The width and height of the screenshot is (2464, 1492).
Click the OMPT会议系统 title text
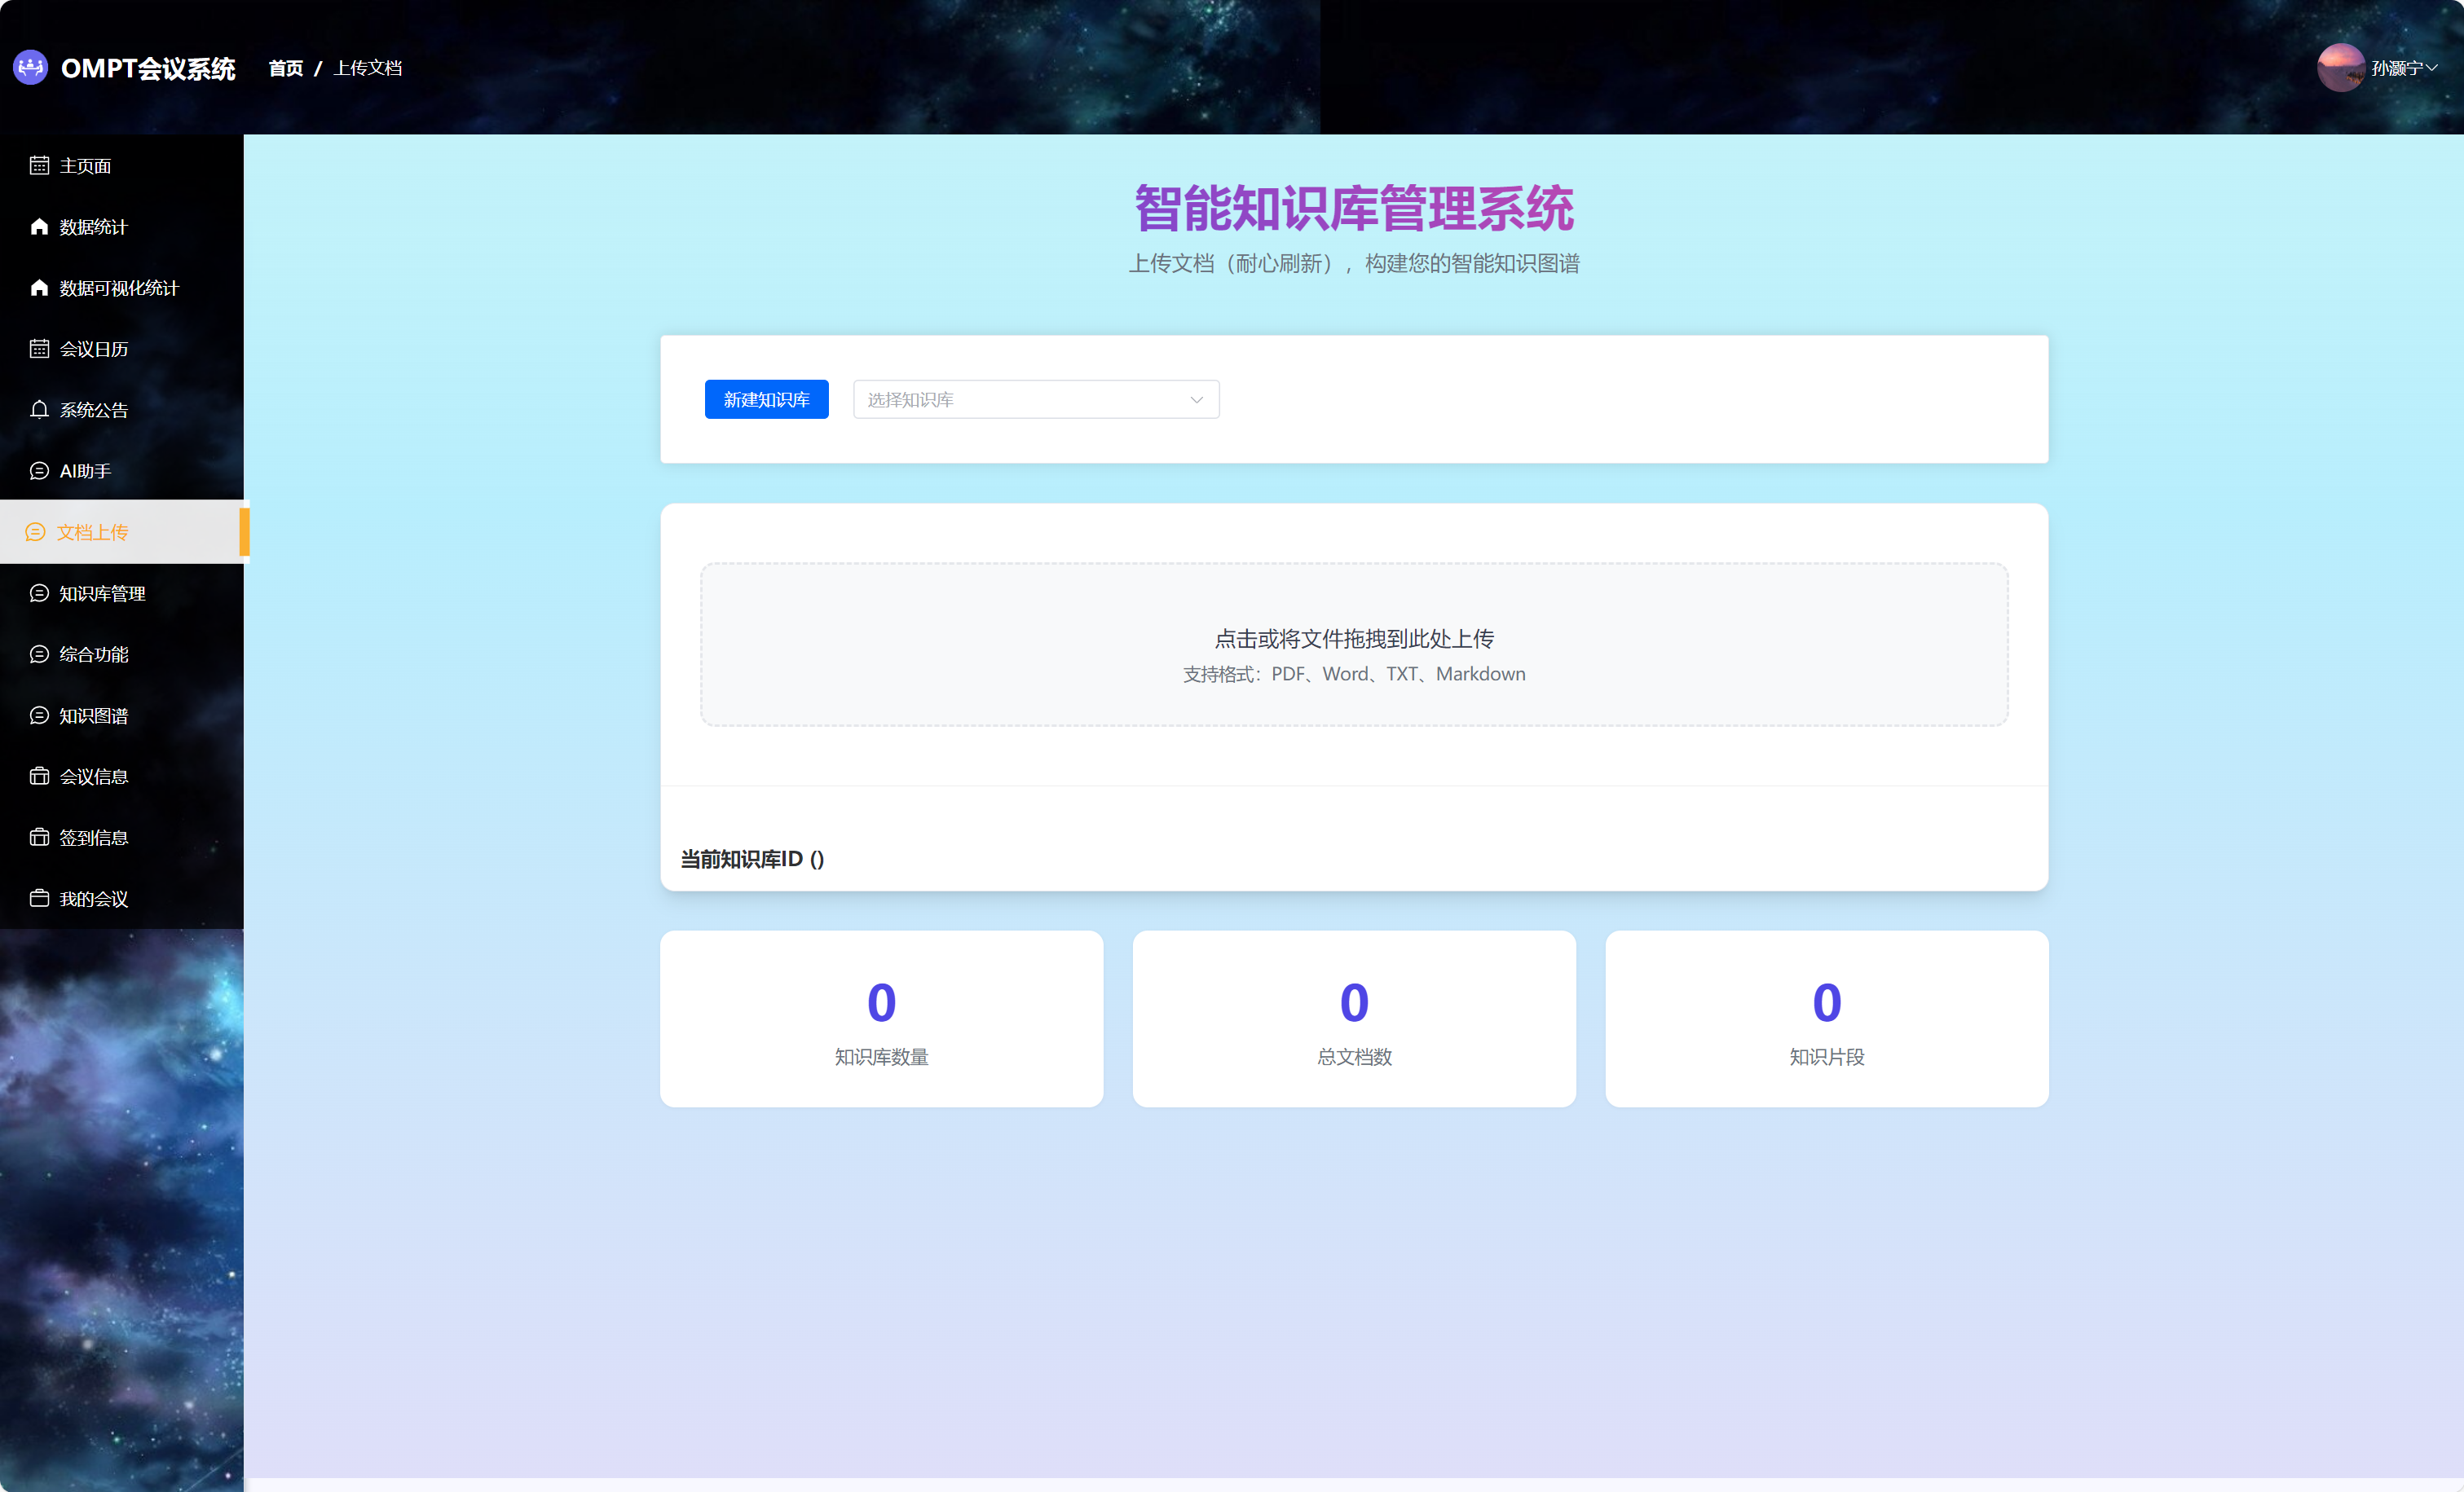pos(148,68)
